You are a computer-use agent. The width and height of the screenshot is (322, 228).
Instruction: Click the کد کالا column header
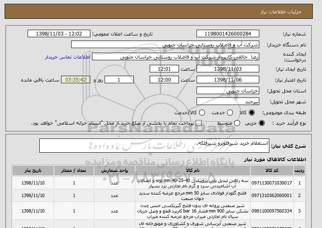(272, 171)
